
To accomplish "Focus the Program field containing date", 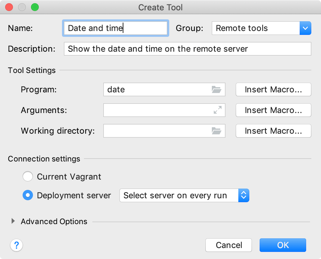I will point(157,90).
